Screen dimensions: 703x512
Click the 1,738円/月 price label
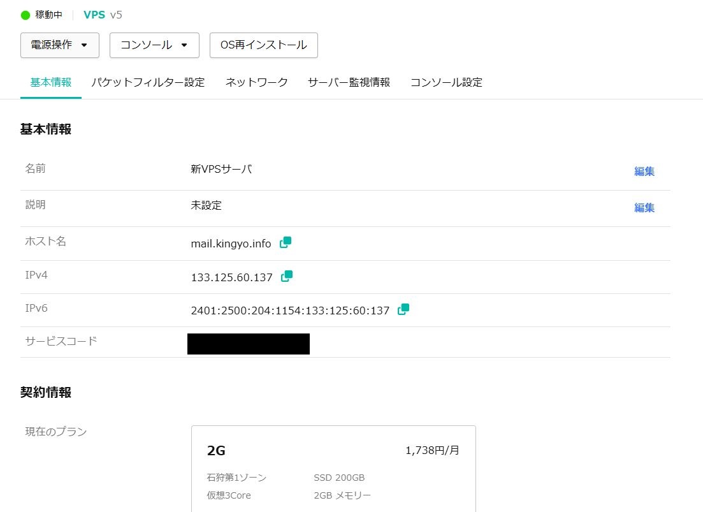[430, 450]
